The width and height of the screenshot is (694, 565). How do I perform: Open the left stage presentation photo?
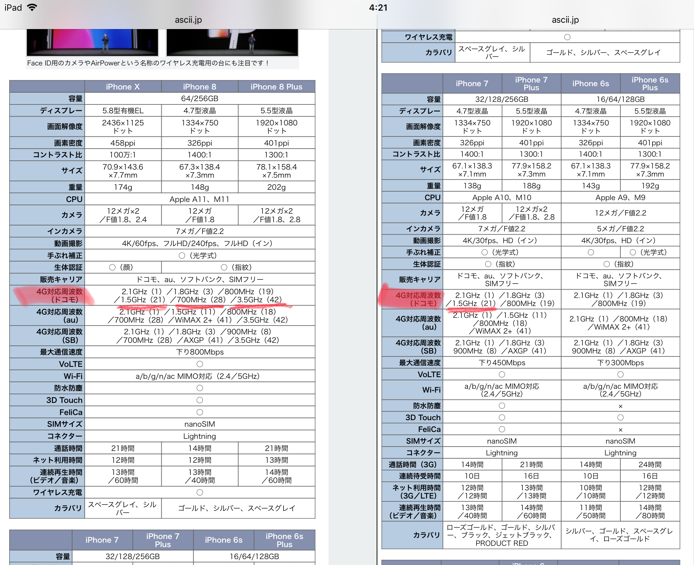point(92,42)
